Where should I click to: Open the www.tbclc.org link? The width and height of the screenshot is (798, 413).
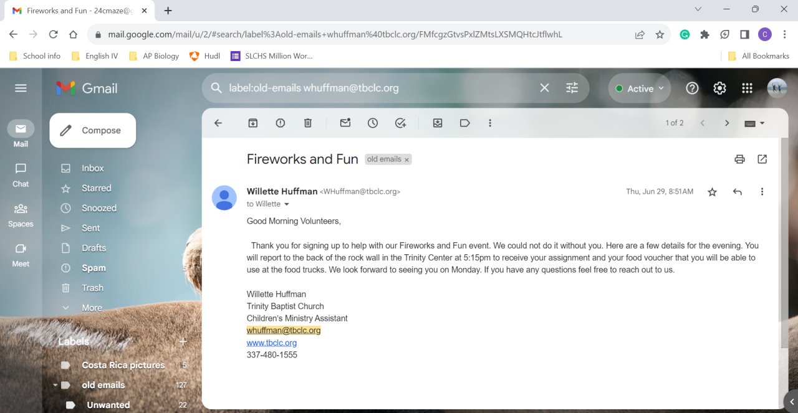272,343
